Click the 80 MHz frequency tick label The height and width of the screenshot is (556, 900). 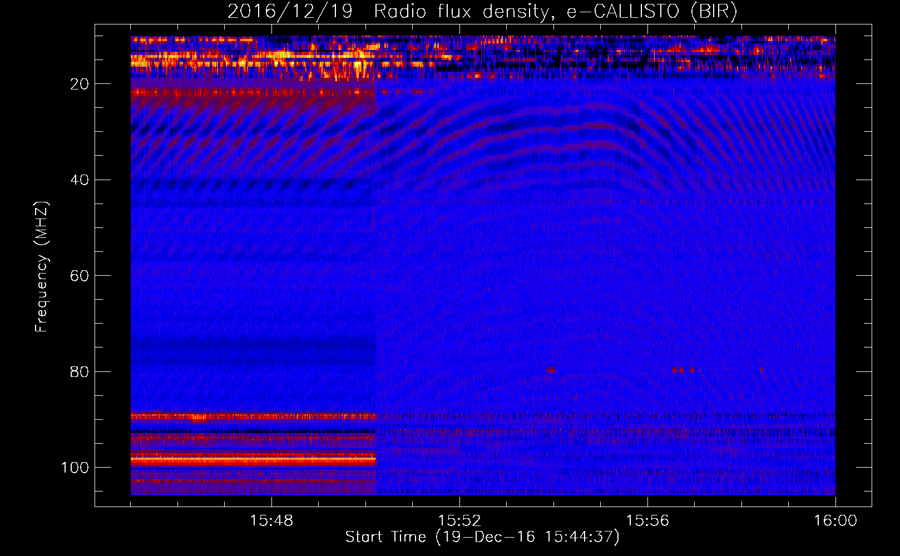tap(80, 371)
